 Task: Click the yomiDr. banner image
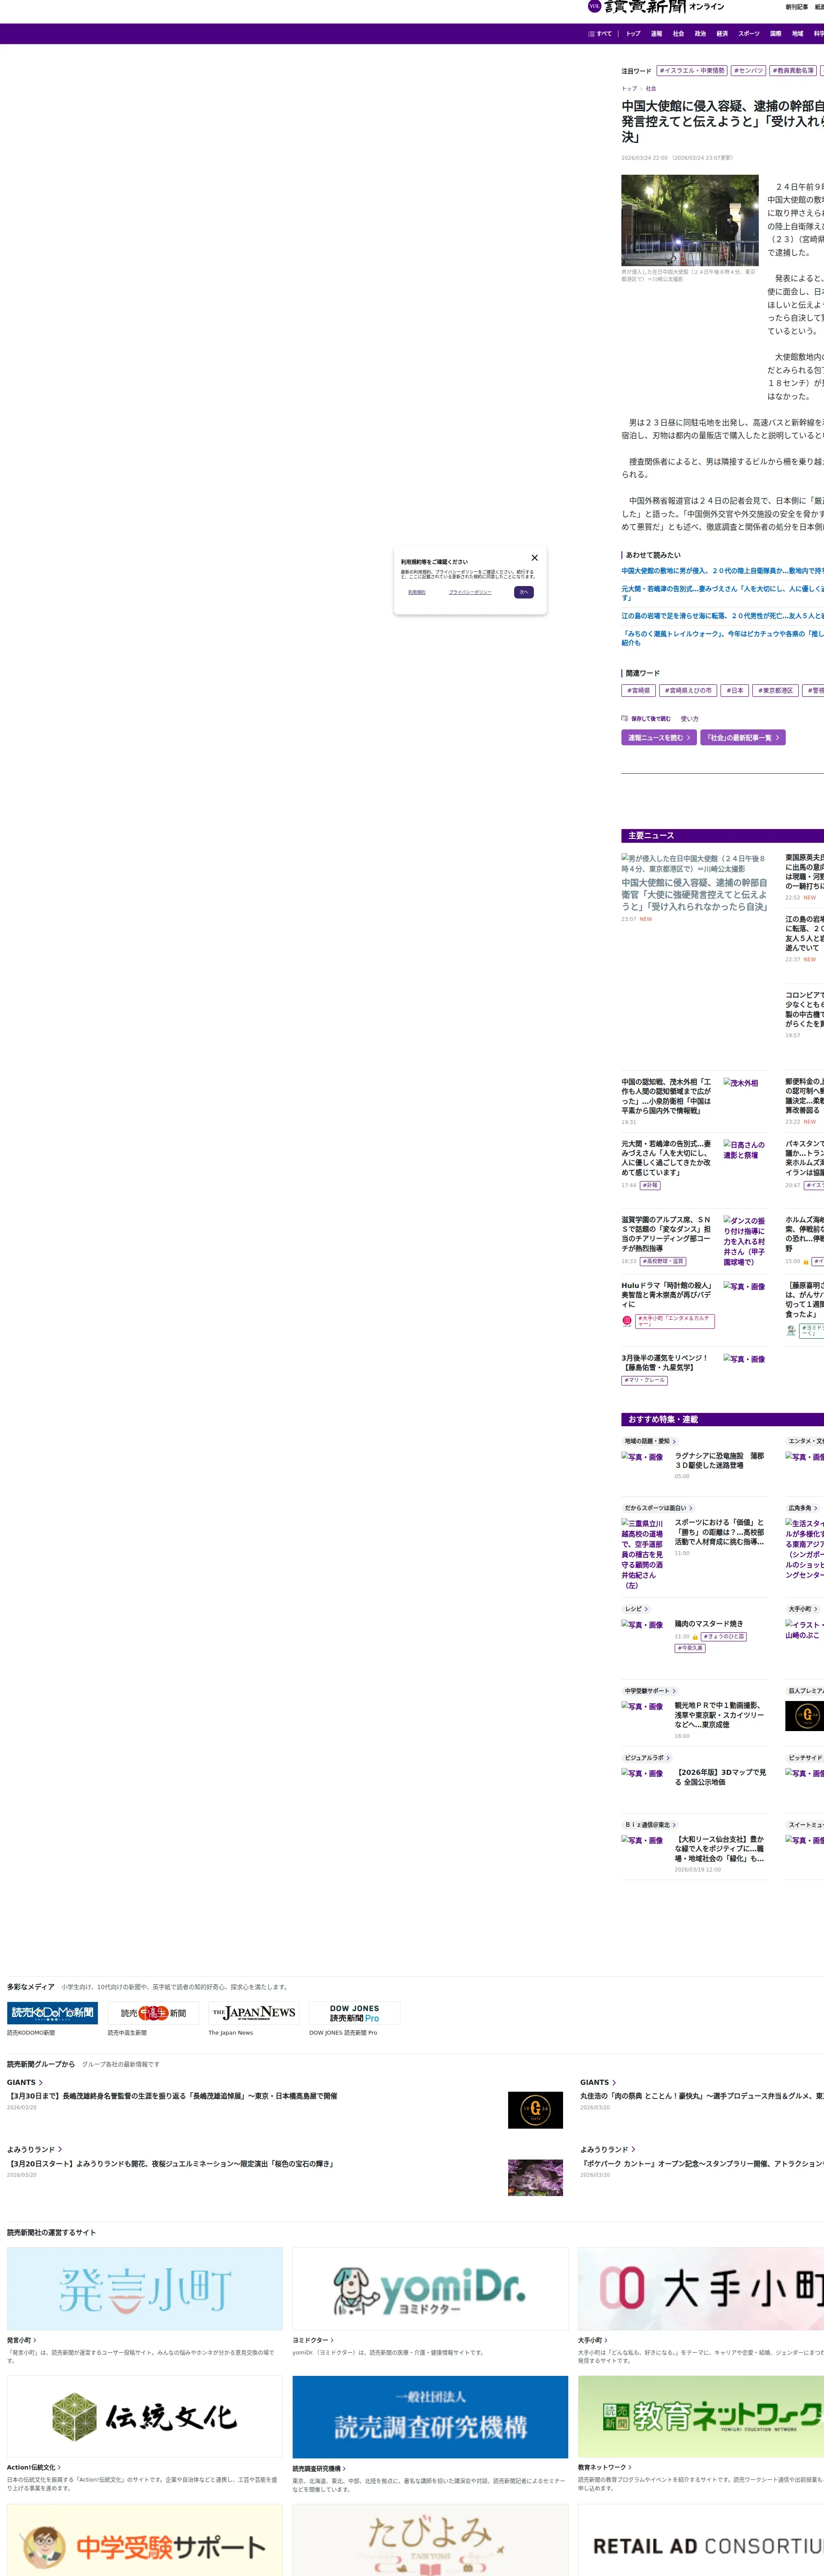tap(430, 2289)
